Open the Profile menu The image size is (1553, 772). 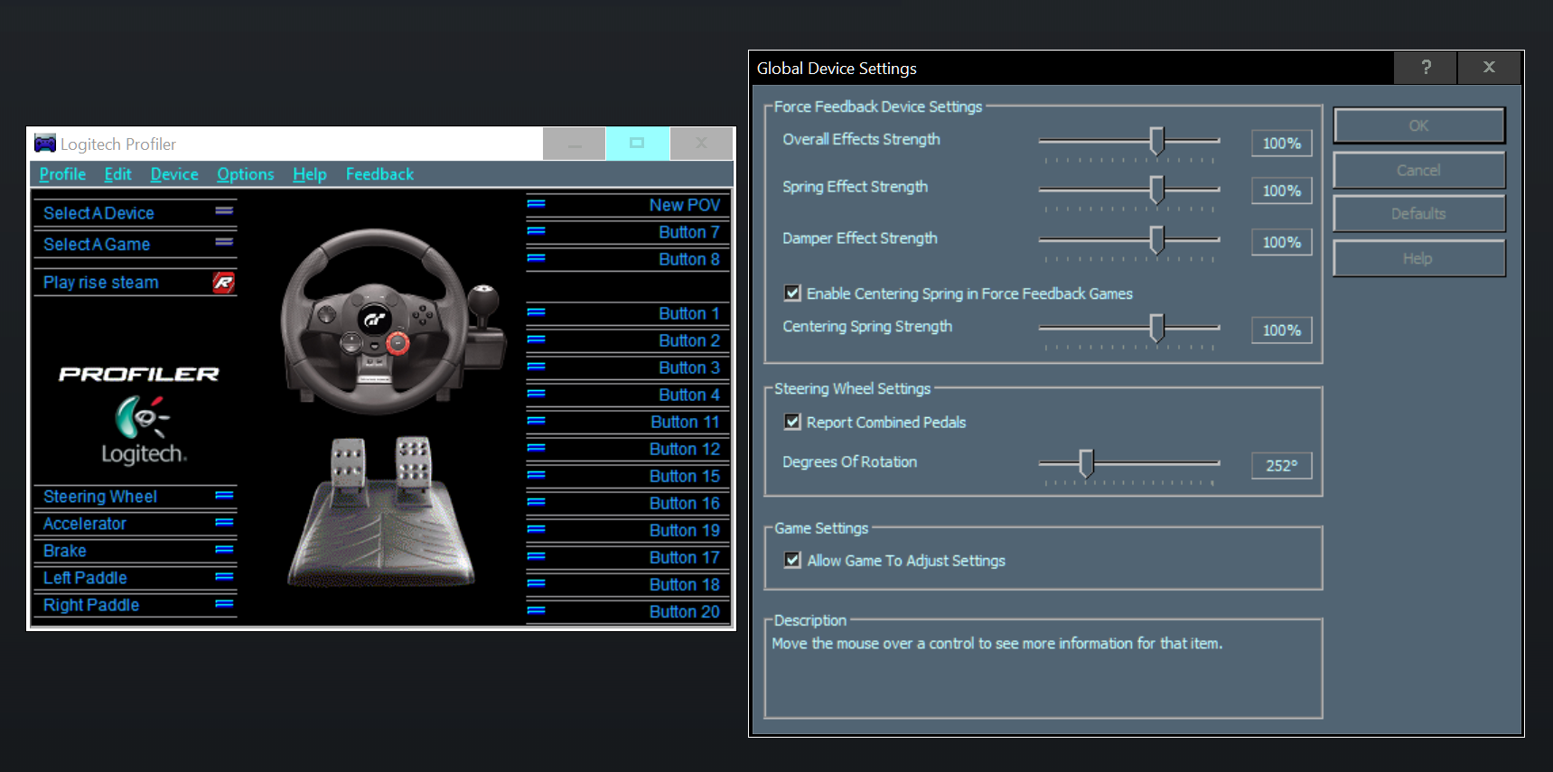pyautogui.click(x=62, y=174)
